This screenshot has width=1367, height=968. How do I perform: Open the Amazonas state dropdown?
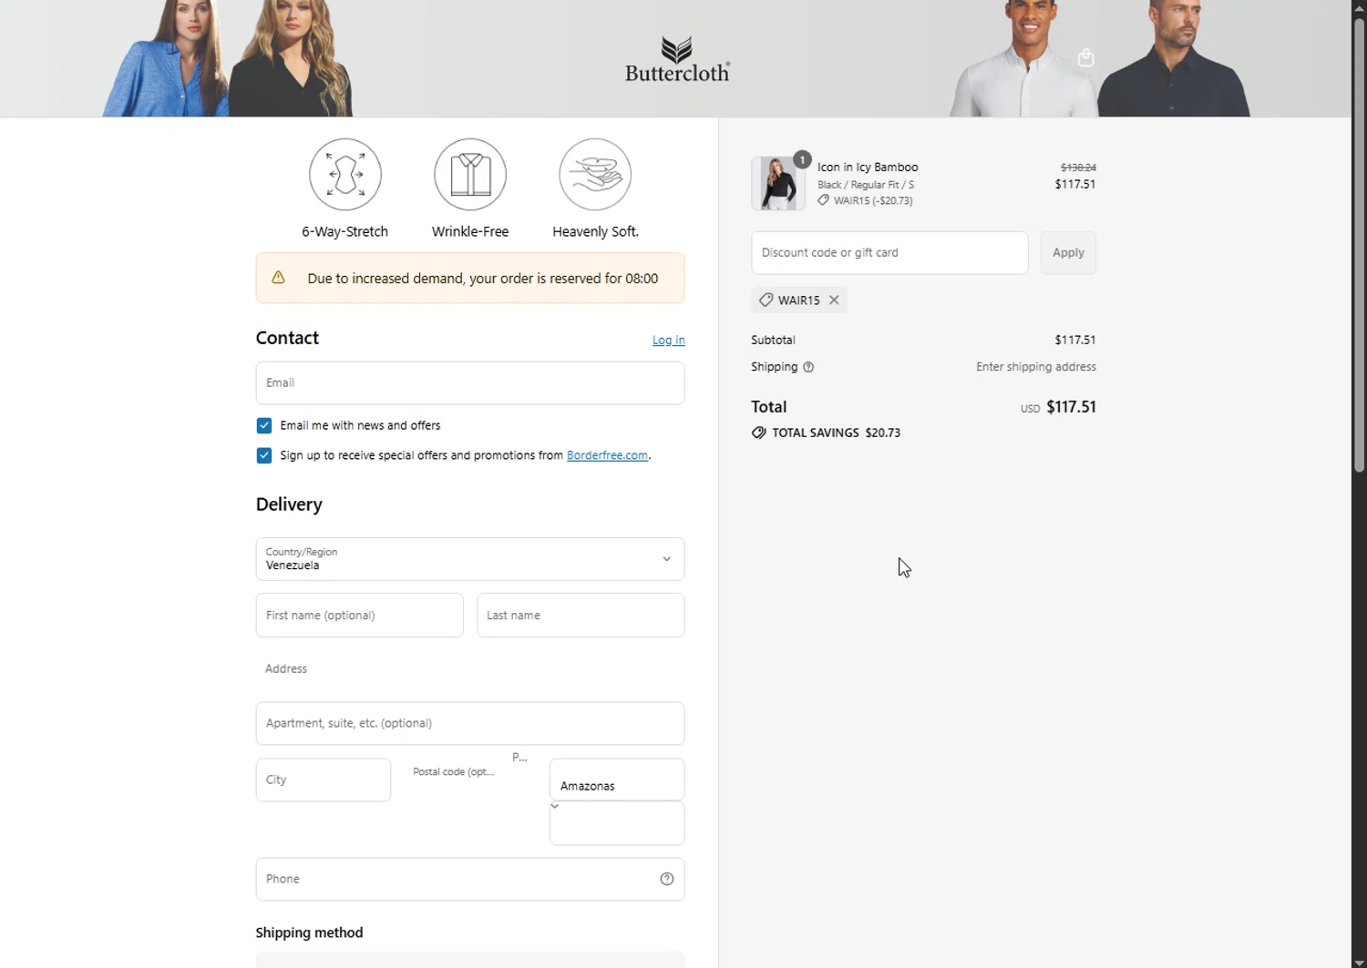(617, 780)
